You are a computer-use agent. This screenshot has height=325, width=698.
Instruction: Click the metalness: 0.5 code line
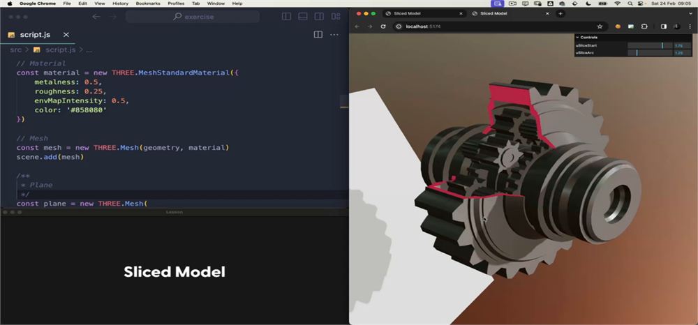click(68, 82)
